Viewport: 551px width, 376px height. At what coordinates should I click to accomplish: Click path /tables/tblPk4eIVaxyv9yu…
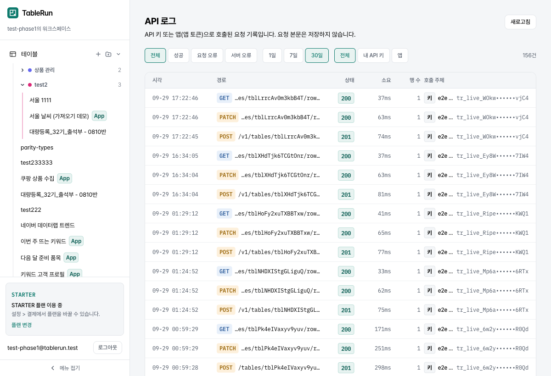click(279, 368)
